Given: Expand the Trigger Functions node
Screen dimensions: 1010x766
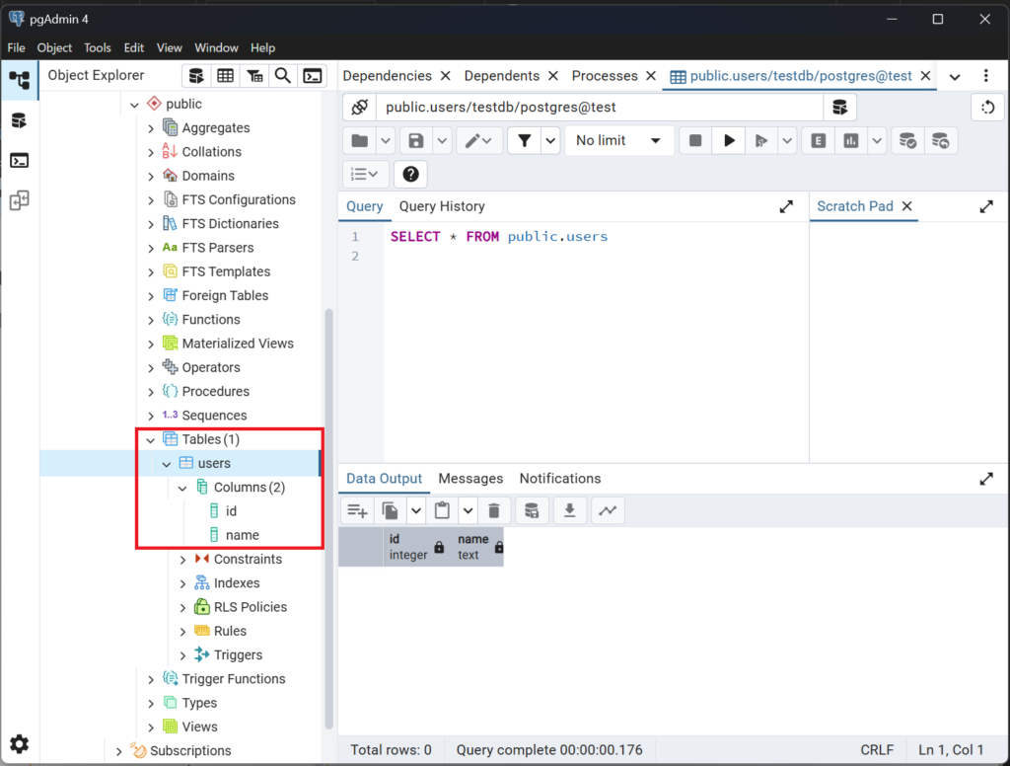Looking at the screenshot, I should coord(151,679).
